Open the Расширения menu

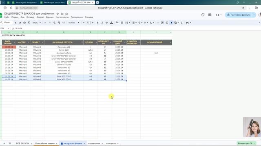(x=77, y=17)
